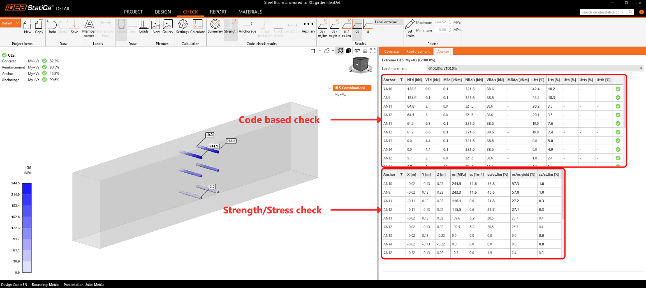The image size is (646, 288).
Task: Sort by the σs [MPa] column header
Action: click(x=459, y=175)
